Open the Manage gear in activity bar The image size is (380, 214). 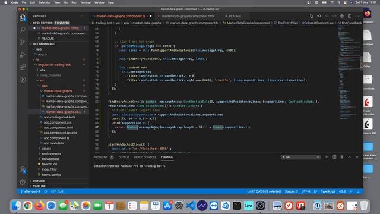tap(23, 181)
